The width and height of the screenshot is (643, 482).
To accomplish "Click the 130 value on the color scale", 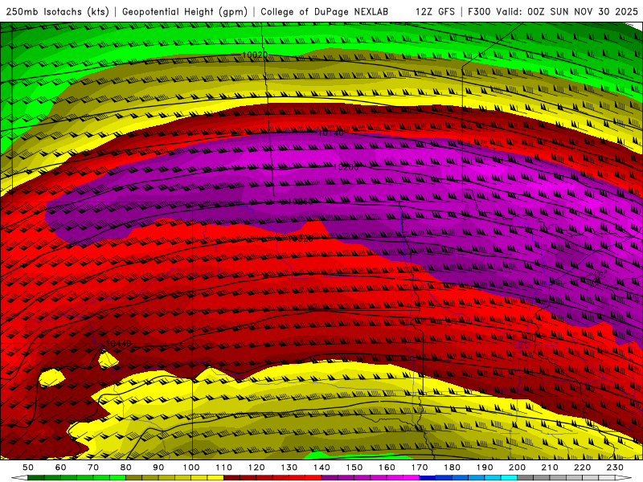I will [289, 468].
